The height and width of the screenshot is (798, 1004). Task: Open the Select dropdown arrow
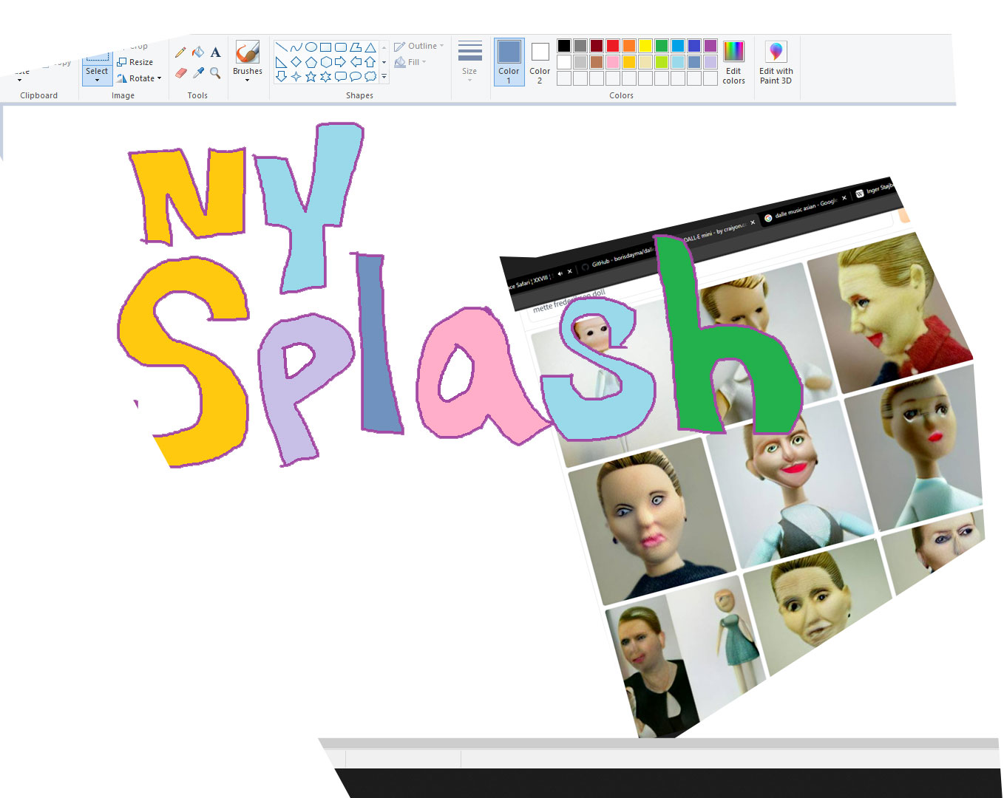click(x=97, y=80)
